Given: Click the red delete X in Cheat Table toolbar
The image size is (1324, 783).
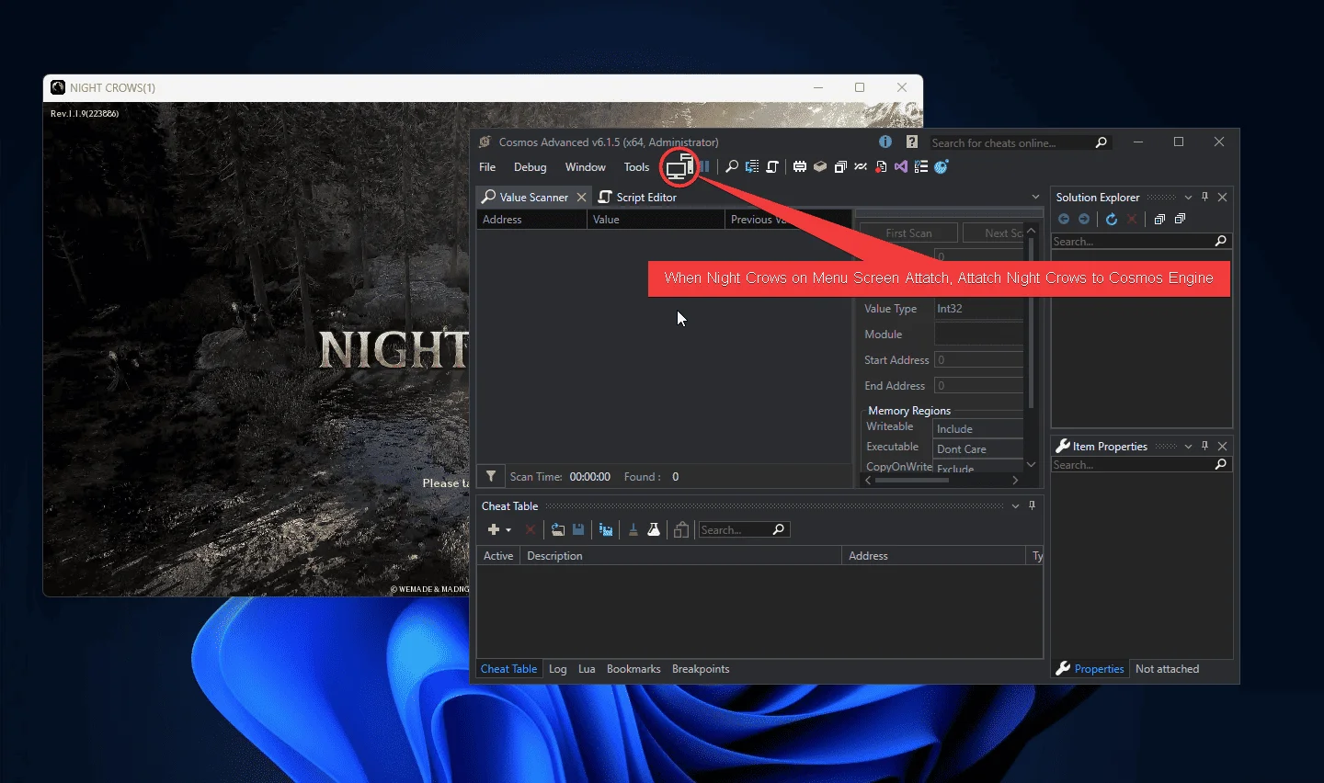Looking at the screenshot, I should point(531,529).
